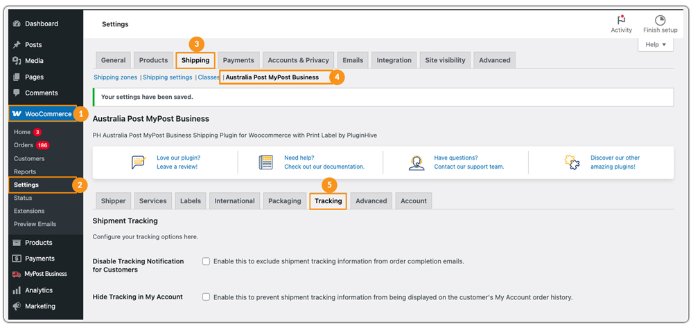Click the review speech bubble icon

(139, 162)
